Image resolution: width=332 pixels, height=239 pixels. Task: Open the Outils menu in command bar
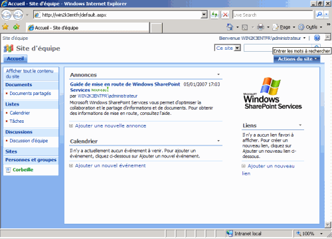(x=310, y=27)
